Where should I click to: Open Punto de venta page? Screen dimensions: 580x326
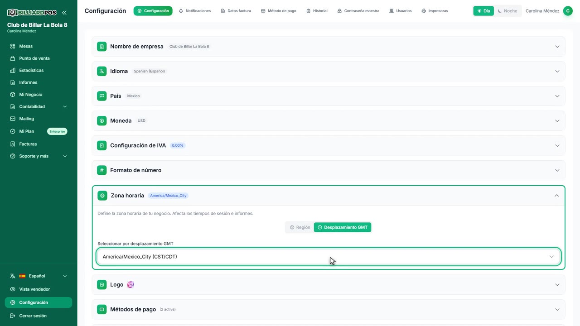click(x=39, y=58)
